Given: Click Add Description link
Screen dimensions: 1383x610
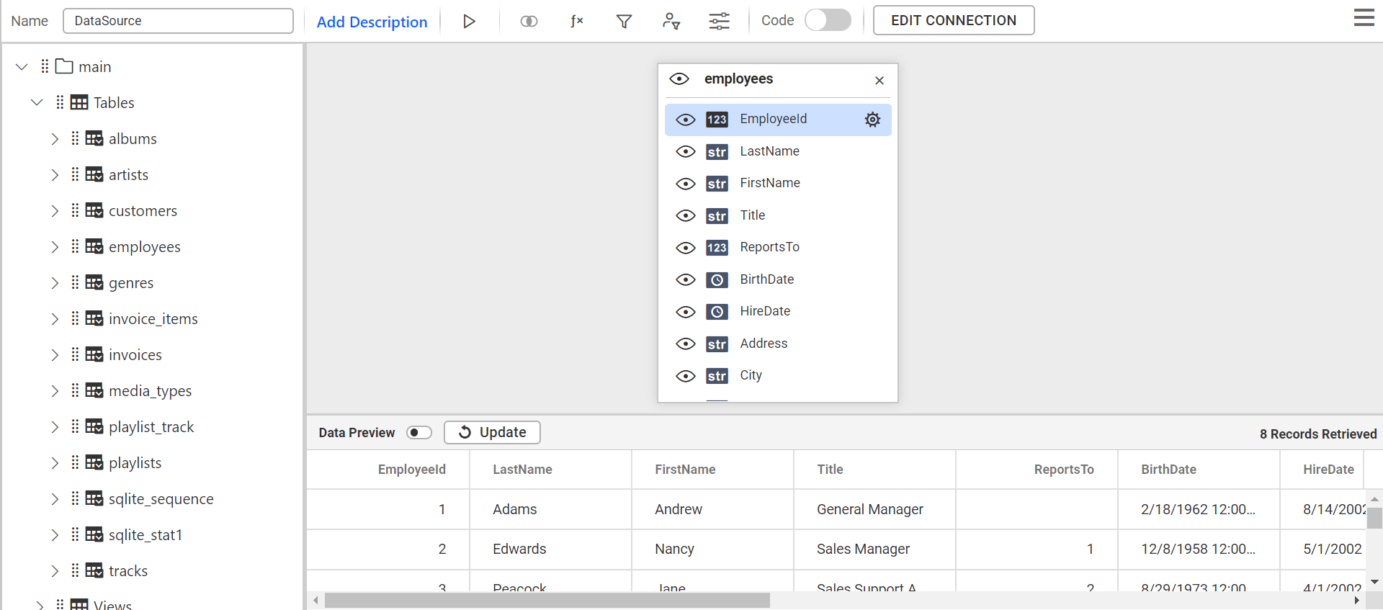Looking at the screenshot, I should tap(372, 22).
